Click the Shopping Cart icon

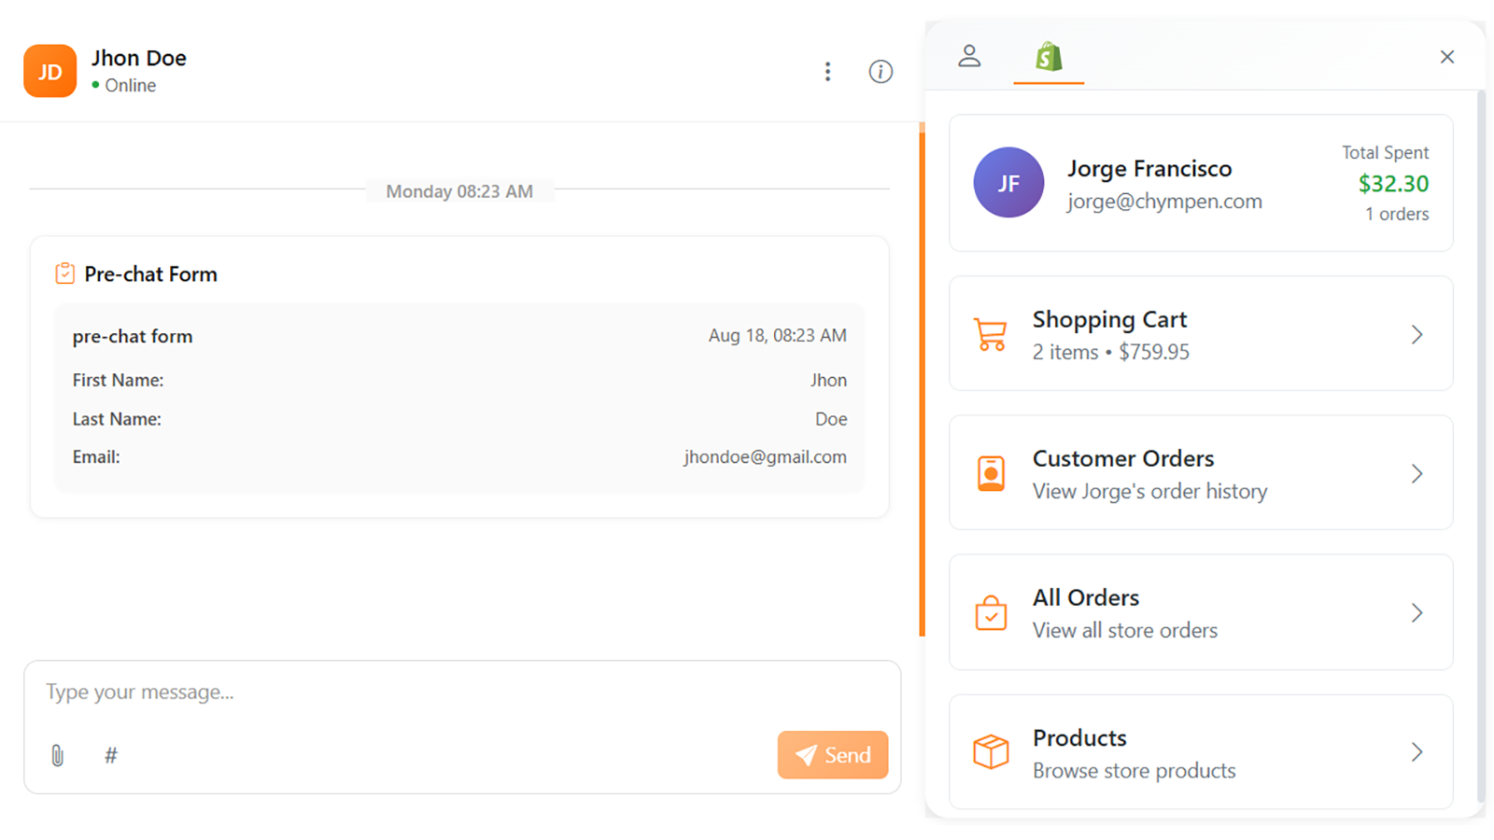990,334
